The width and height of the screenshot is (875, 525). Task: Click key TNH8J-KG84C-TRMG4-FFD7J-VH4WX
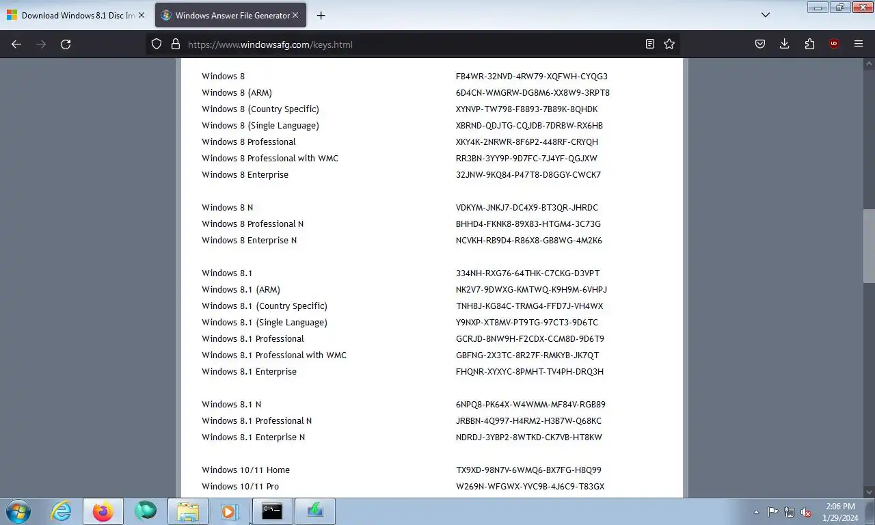(x=529, y=306)
